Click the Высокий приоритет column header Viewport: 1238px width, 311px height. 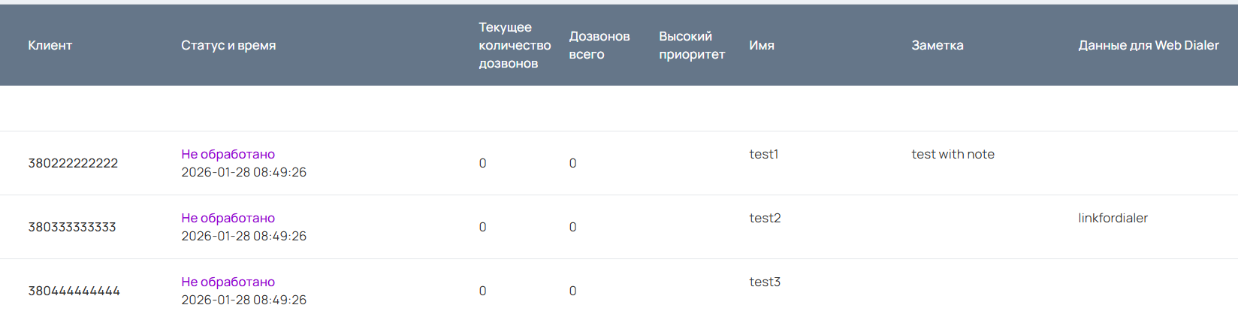691,45
